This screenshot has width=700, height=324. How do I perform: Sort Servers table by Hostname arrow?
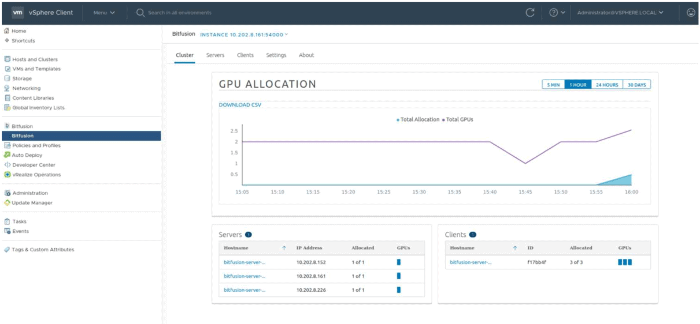[x=284, y=248]
